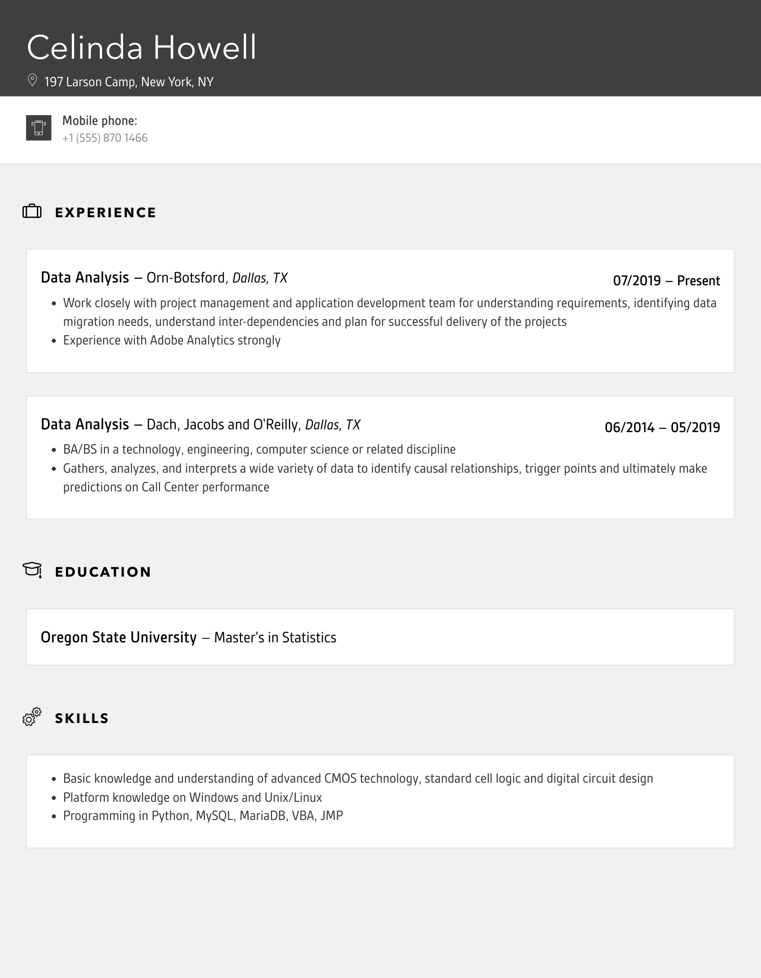Click the briefcase Experience icon
Image resolution: width=761 pixels, height=978 pixels.
32,212
